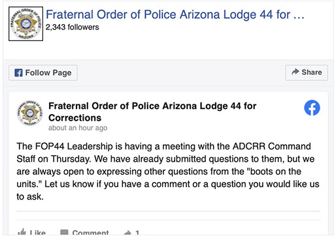
Task: Open the post author name link
Action: point(152,112)
